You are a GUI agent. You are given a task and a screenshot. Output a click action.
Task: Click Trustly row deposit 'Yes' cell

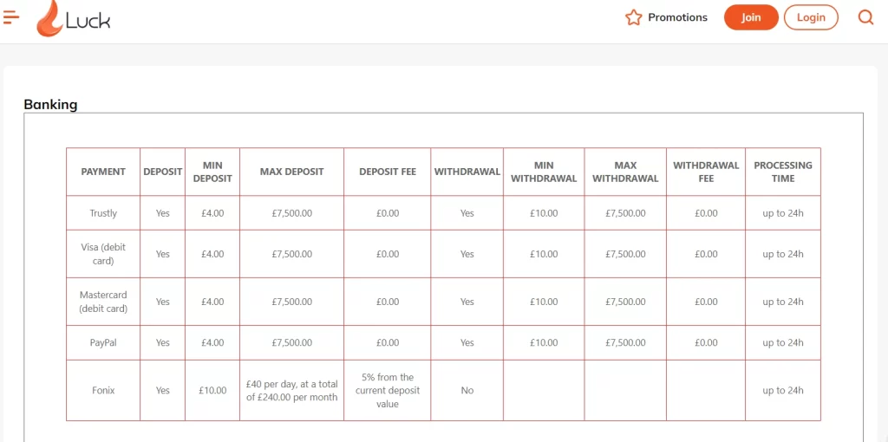click(x=162, y=213)
